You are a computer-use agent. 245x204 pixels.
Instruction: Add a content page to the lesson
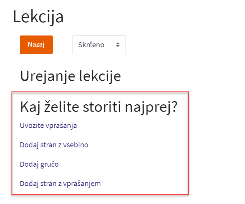coord(54,145)
